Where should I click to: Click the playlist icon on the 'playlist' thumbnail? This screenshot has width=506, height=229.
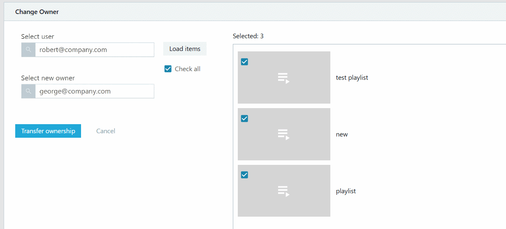(x=284, y=191)
